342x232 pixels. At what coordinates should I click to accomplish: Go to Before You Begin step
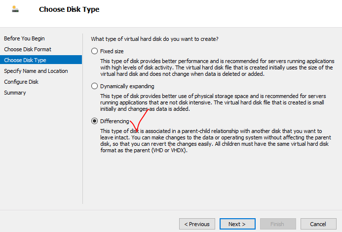click(25, 38)
